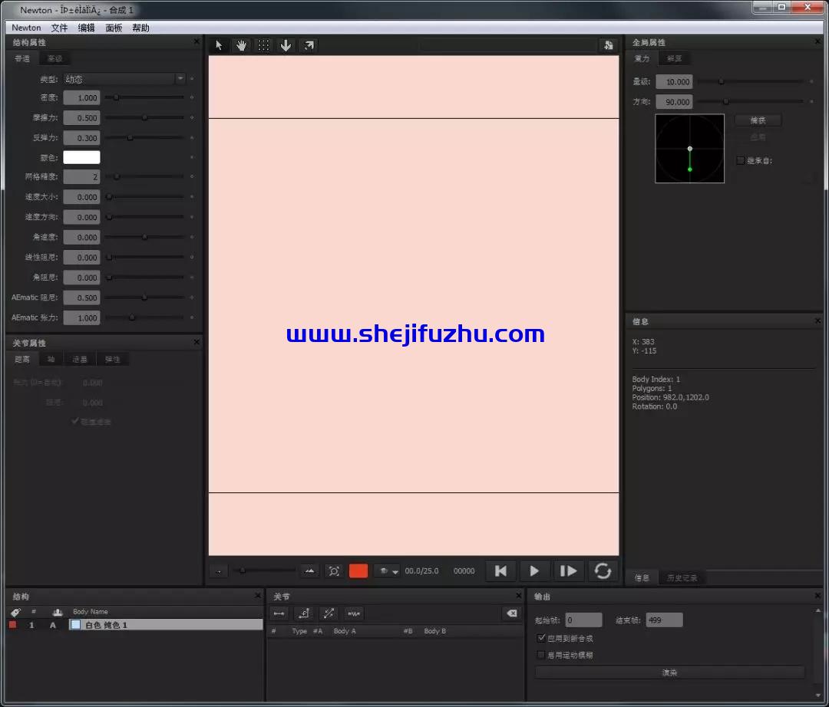
Task: Open the 编辑 menu
Action: tap(86, 28)
